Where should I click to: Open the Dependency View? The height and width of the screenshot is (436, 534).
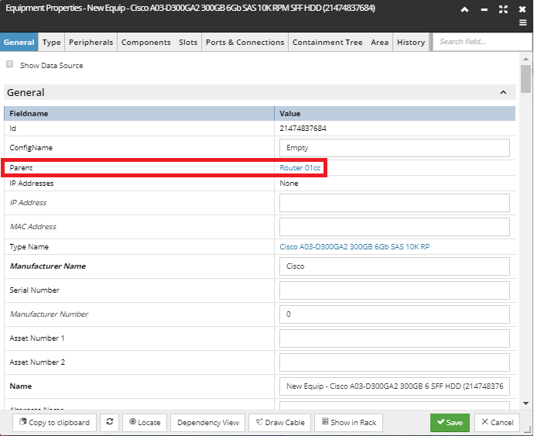click(x=208, y=422)
